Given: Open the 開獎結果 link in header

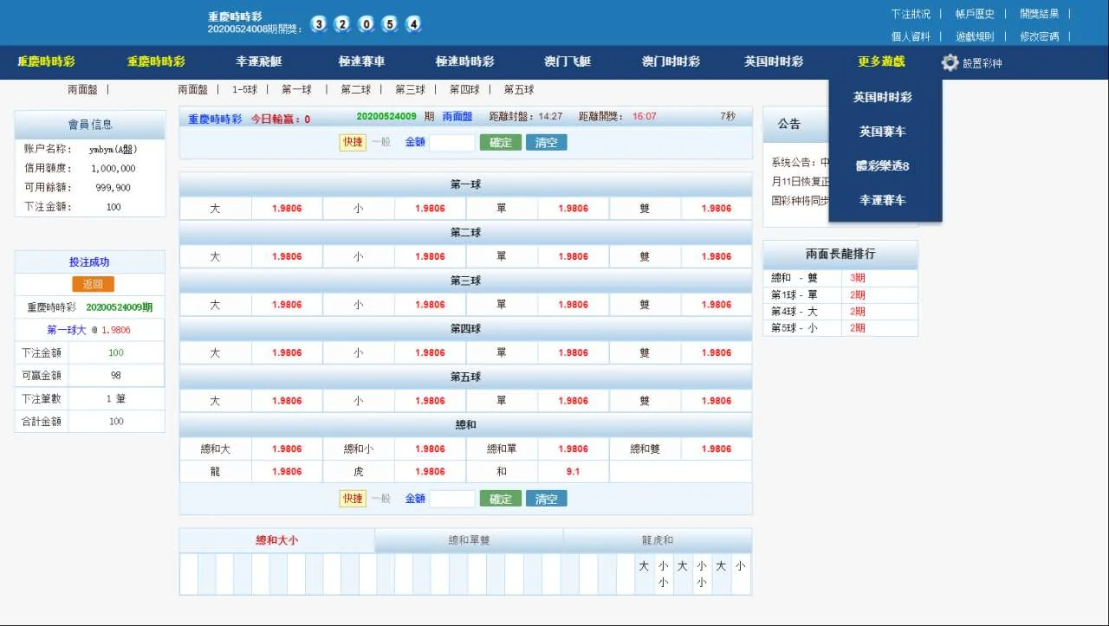Looking at the screenshot, I should pos(1039,14).
